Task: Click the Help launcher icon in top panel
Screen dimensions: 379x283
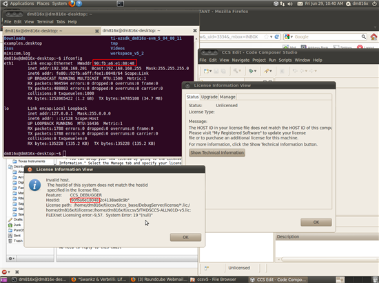Action: coord(79,3)
